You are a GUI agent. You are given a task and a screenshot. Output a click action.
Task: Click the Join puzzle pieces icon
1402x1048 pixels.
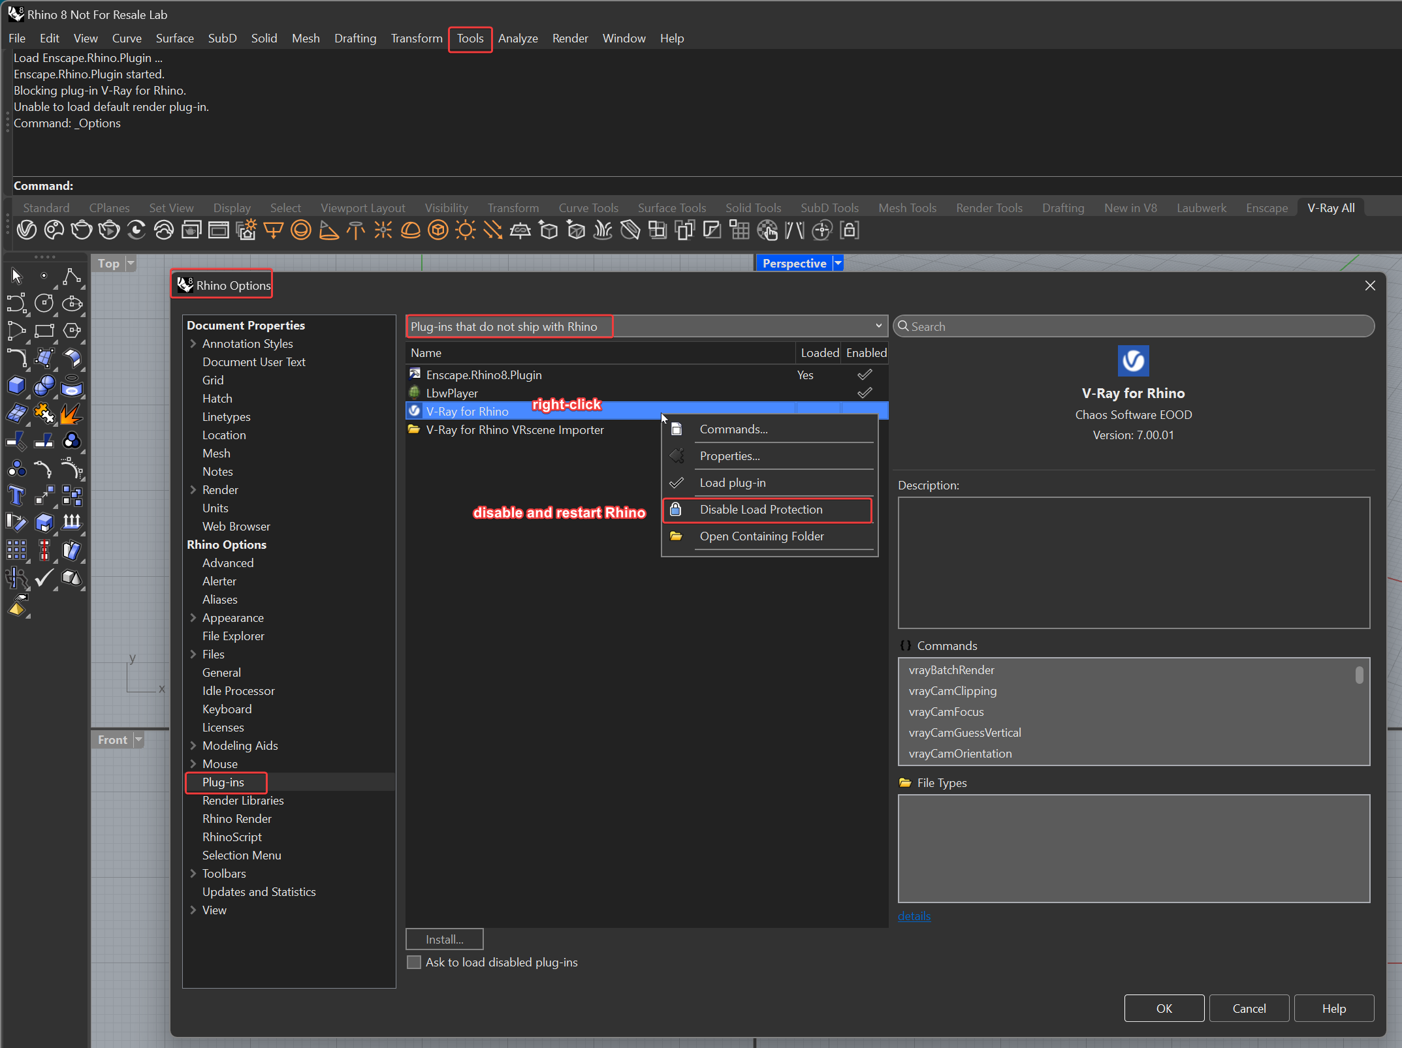pos(44,413)
